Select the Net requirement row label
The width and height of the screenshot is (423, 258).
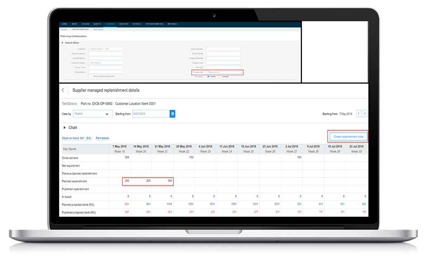[x=71, y=166]
